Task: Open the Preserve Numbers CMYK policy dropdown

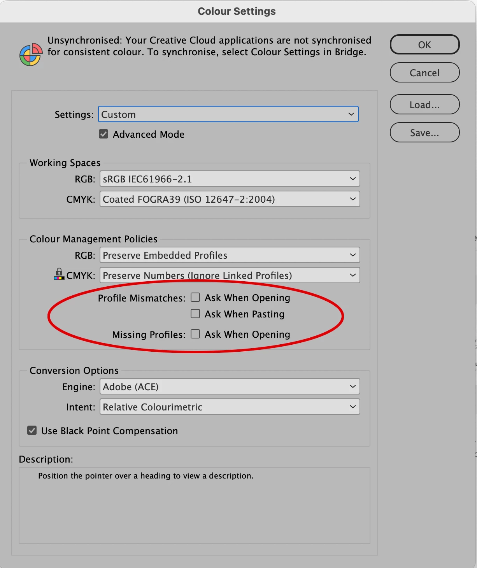Action: click(230, 275)
